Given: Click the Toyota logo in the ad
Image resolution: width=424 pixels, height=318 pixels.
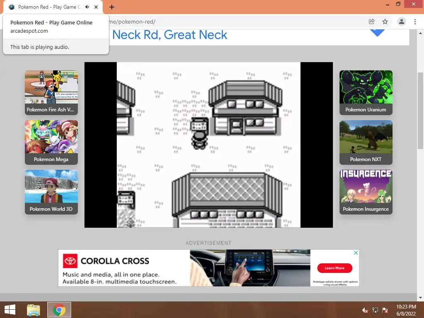Looking at the screenshot, I should (70, 261).
